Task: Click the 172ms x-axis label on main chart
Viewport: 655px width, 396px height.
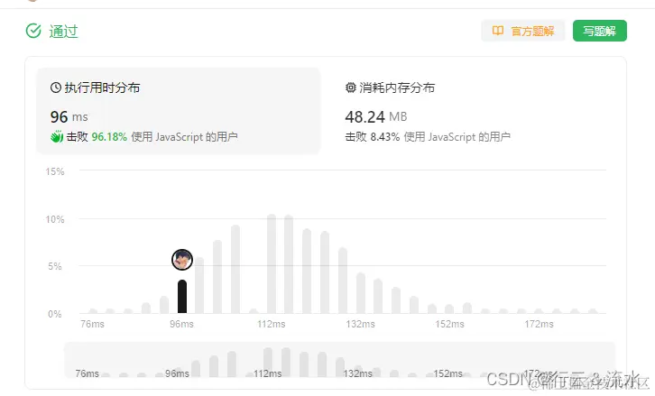Action: point(539,324)
